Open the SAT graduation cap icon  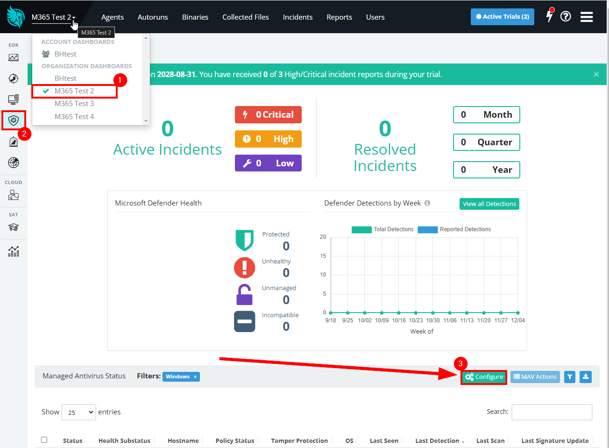pyautogui.click(x=14, y=227)
